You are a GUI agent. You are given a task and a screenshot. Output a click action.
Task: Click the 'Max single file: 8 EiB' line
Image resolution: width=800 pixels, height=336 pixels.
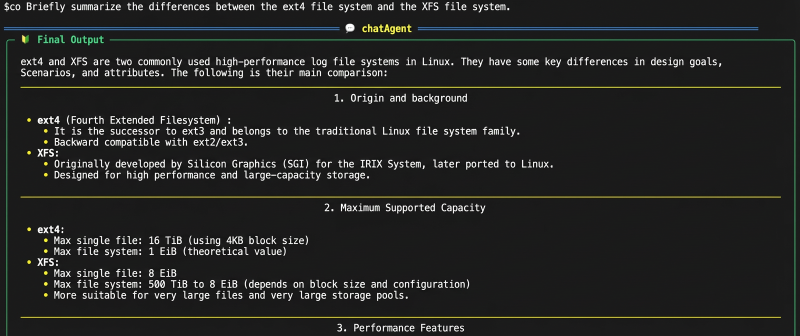pos(115,273)
